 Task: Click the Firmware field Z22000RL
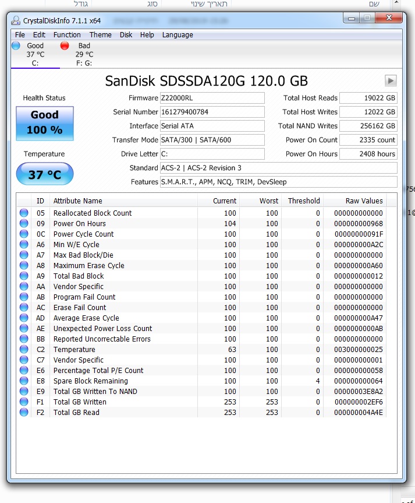point(212,98)
